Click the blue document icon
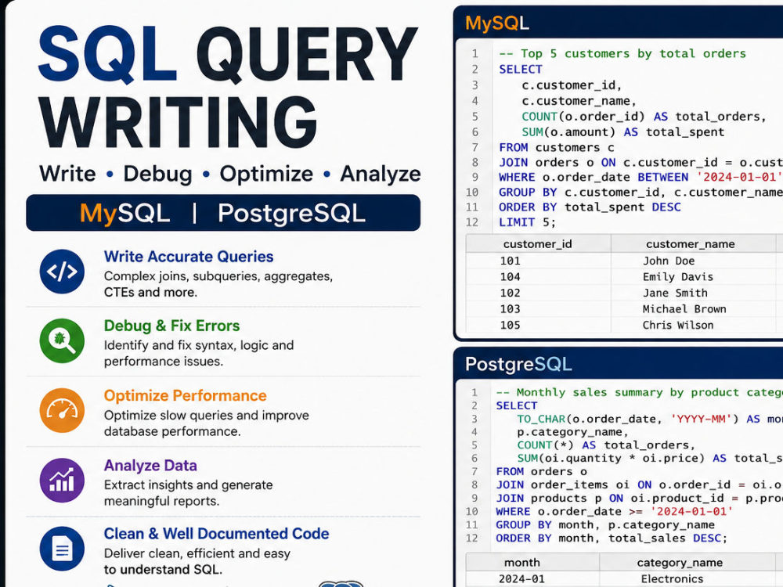This screenshot has height=587, width=783. click(62, 549)
